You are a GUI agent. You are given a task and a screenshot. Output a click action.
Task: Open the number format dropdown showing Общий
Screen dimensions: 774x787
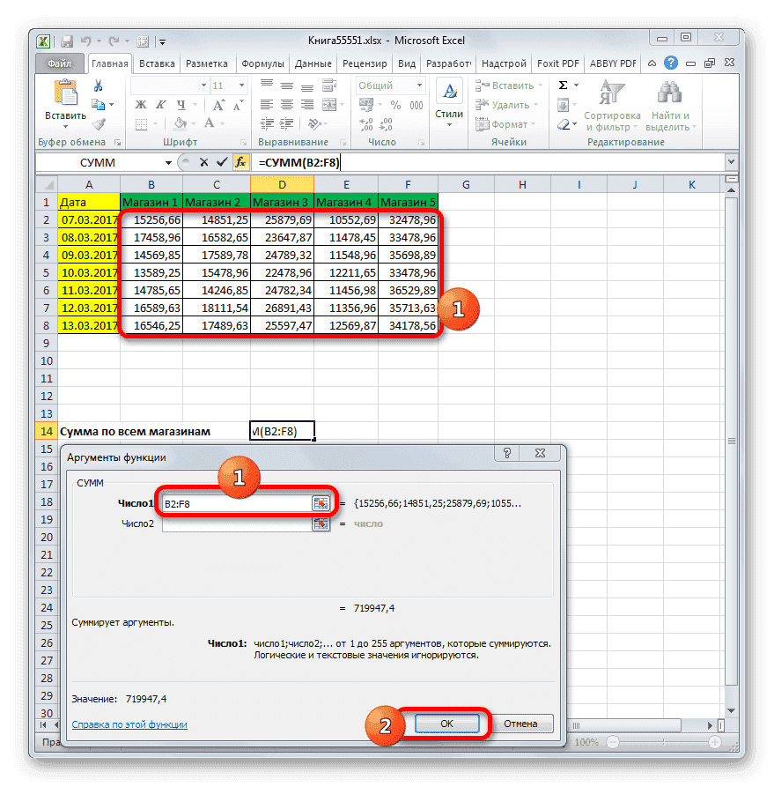[x=420, y=84]
